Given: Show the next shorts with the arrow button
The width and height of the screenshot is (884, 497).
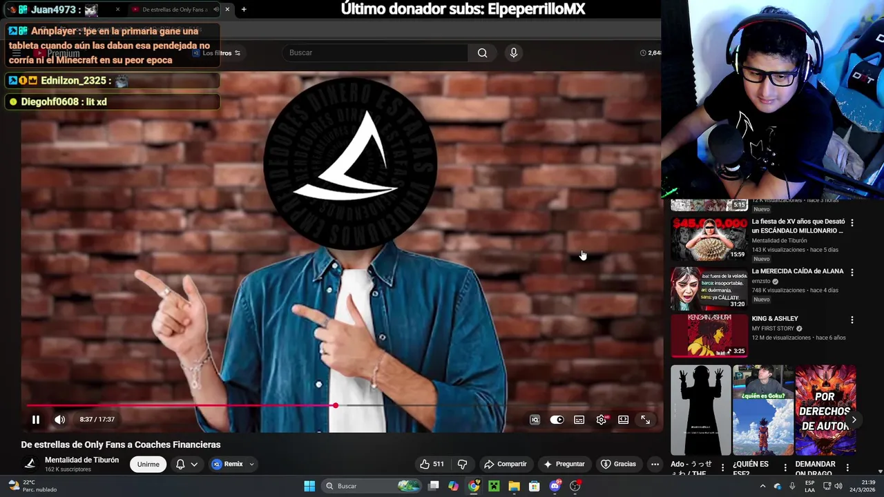Looking at the screenshot, I should (x=854, y=420).
